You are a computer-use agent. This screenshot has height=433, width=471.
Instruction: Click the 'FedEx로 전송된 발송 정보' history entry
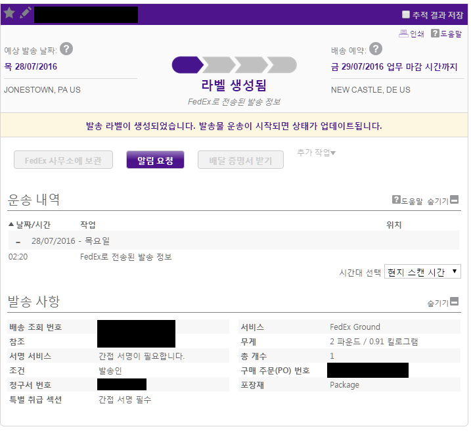click(x=126, y=257)
